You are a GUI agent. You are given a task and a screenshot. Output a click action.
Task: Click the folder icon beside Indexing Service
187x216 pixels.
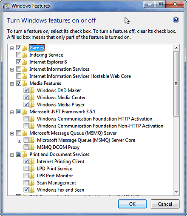24,55
